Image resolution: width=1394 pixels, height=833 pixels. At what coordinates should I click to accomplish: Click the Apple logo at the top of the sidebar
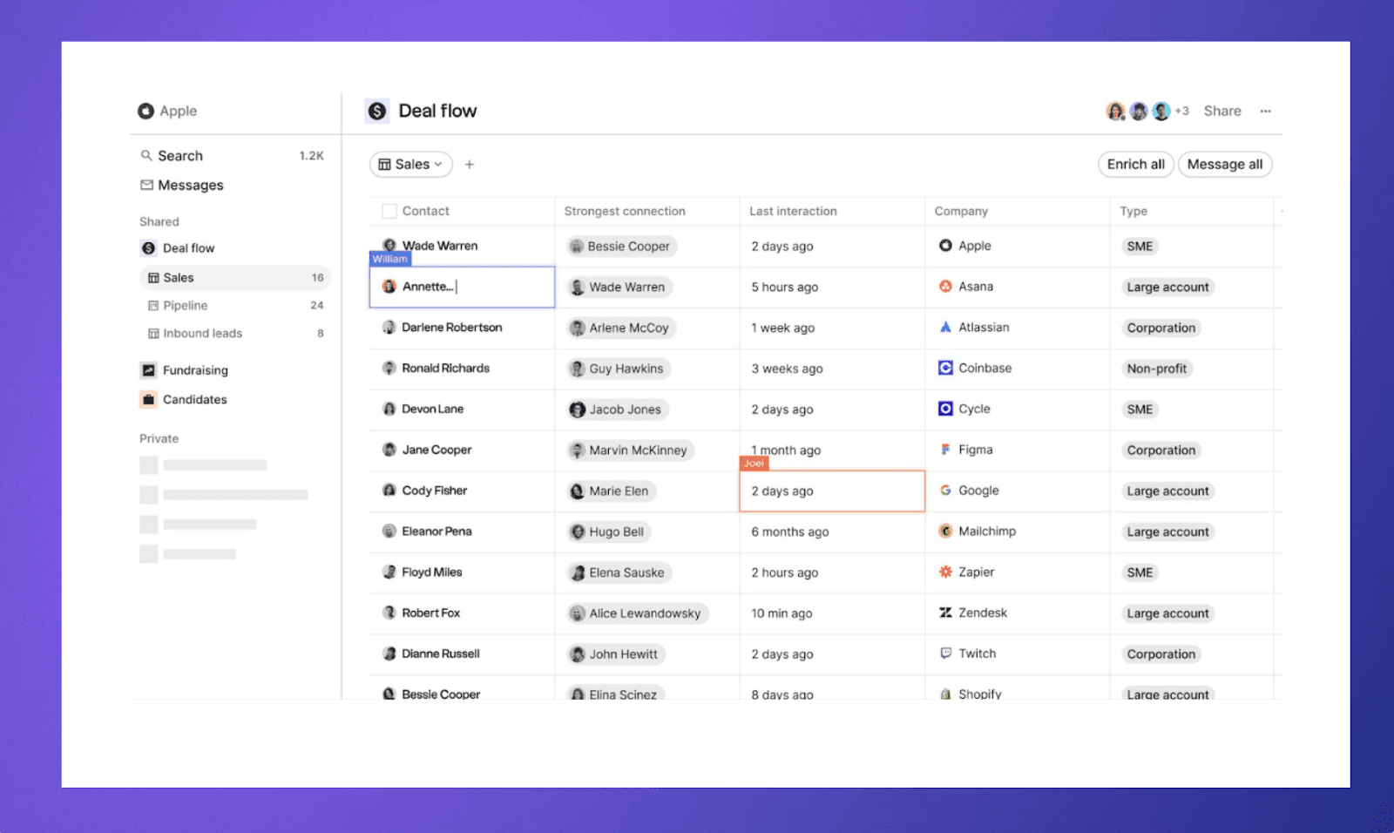145,111
